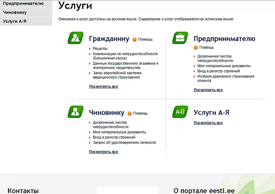Click the green citizen icon beside Гражданину
This screenshot has height=194, width=275.
pos(76,38)
